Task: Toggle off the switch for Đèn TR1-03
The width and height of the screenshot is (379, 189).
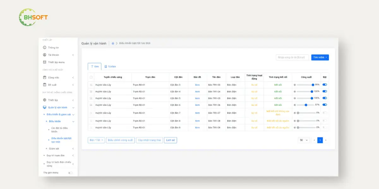Action: (x=325, y=85)
